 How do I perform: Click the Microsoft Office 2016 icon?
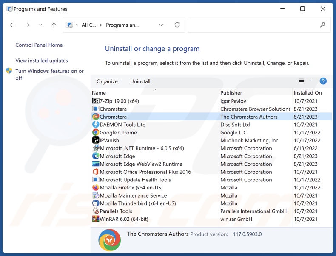point(96,172)
